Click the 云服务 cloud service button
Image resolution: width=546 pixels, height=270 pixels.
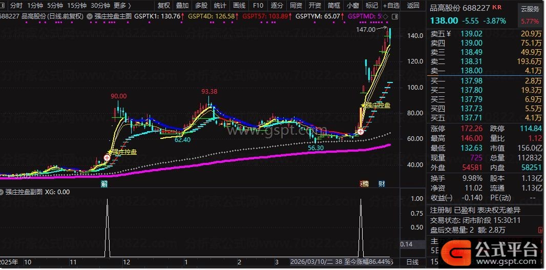pos(529,9)
